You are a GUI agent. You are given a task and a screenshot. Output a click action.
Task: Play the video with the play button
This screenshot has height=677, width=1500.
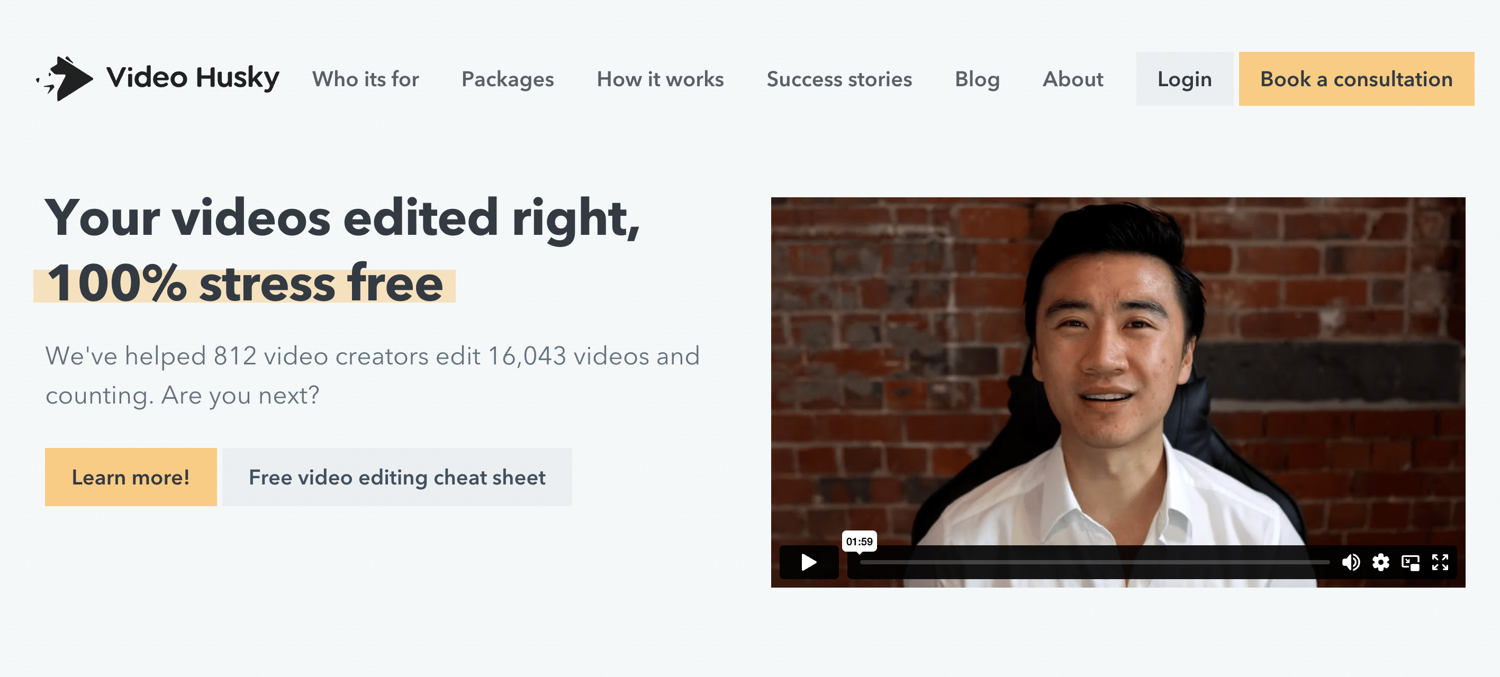click(x=809, y=562)
